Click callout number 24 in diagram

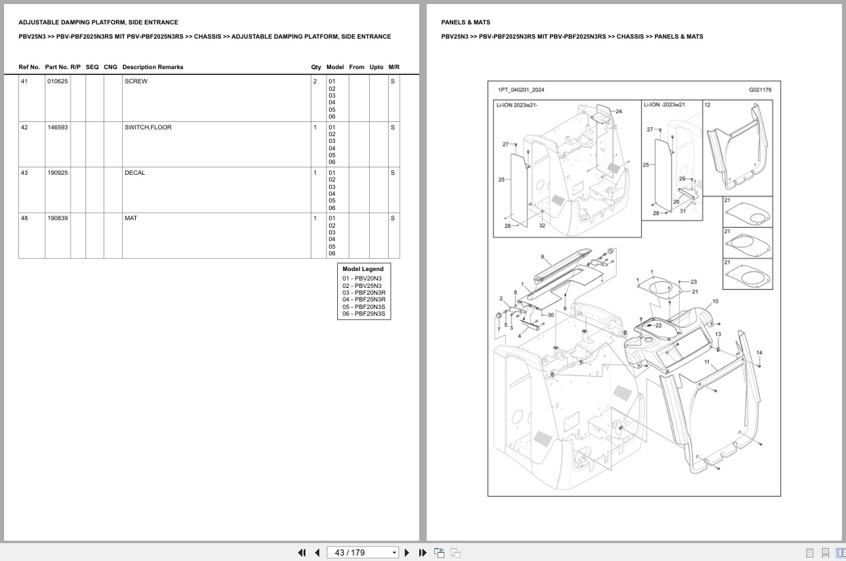point(619,111)
